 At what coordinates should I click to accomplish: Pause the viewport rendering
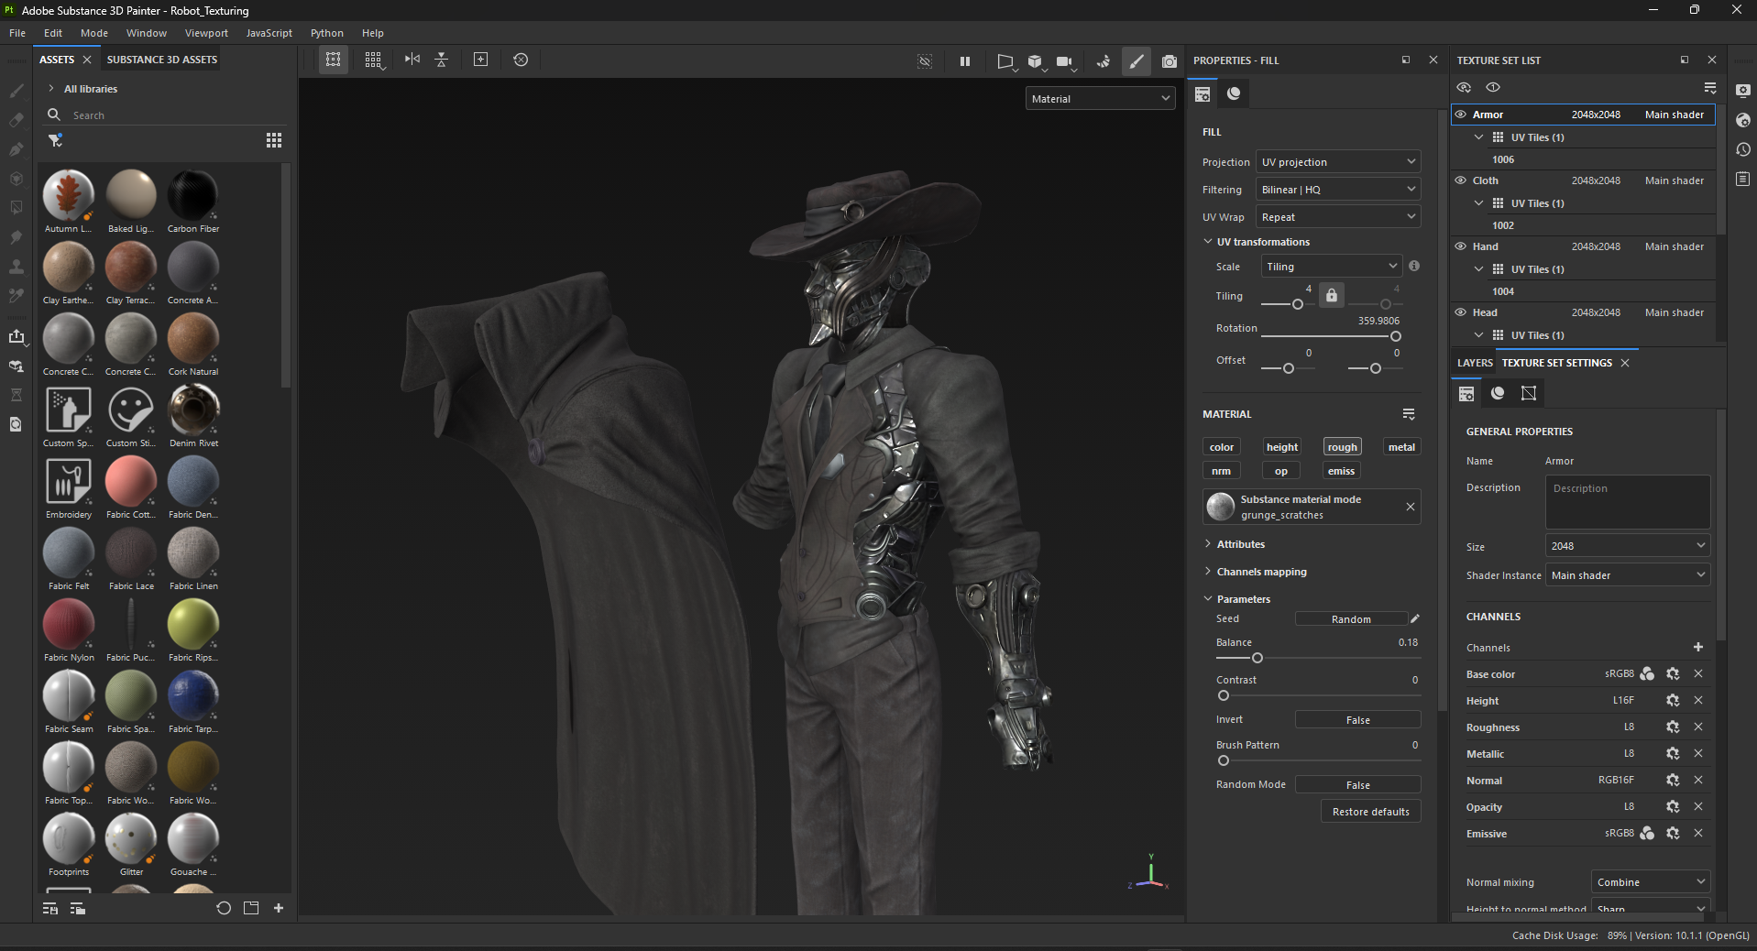click(964, 61)
